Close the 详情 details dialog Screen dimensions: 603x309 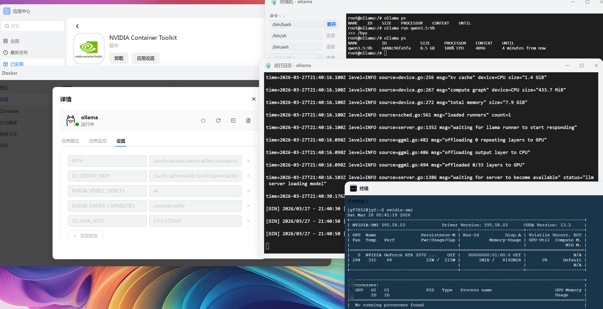coord(254,99)
